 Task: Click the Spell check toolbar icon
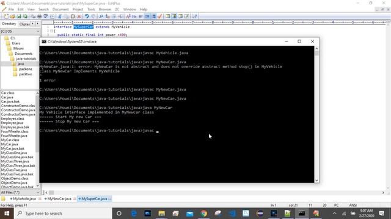(46, 16)
